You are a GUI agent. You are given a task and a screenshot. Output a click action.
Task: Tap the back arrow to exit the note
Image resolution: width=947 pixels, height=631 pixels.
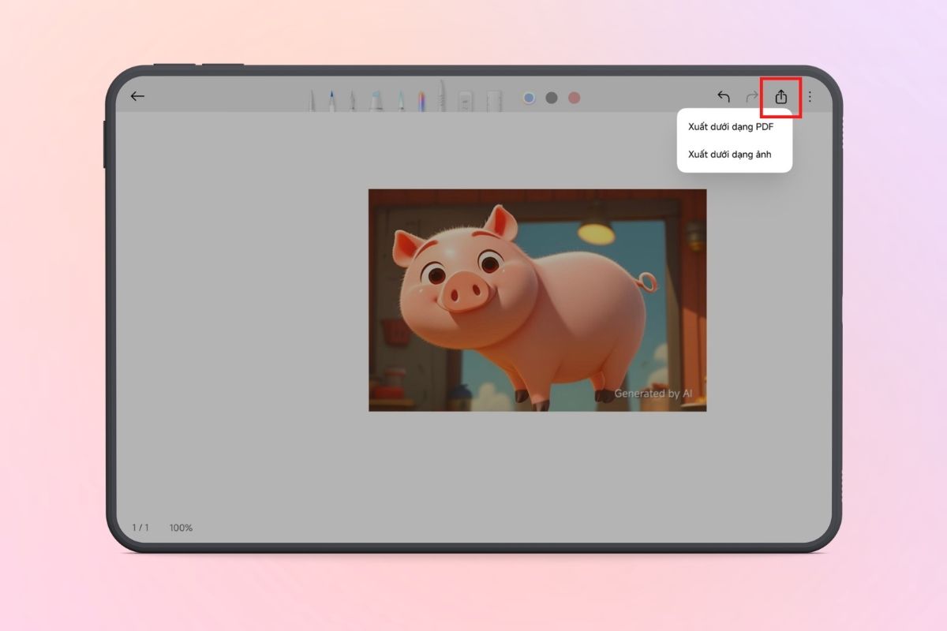(x=137, y=95)
